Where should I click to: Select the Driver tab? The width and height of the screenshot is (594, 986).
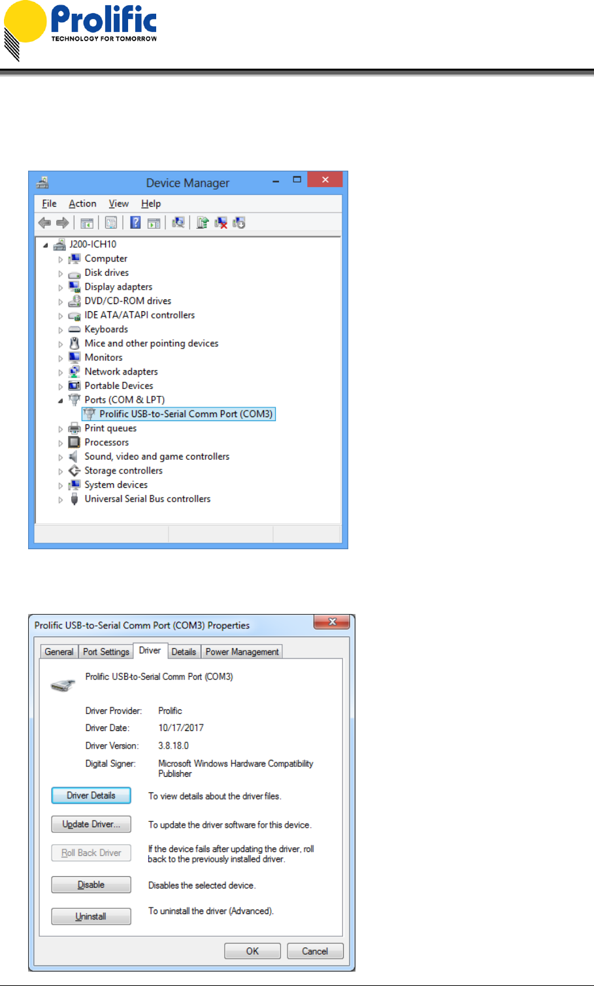point(150,651)
